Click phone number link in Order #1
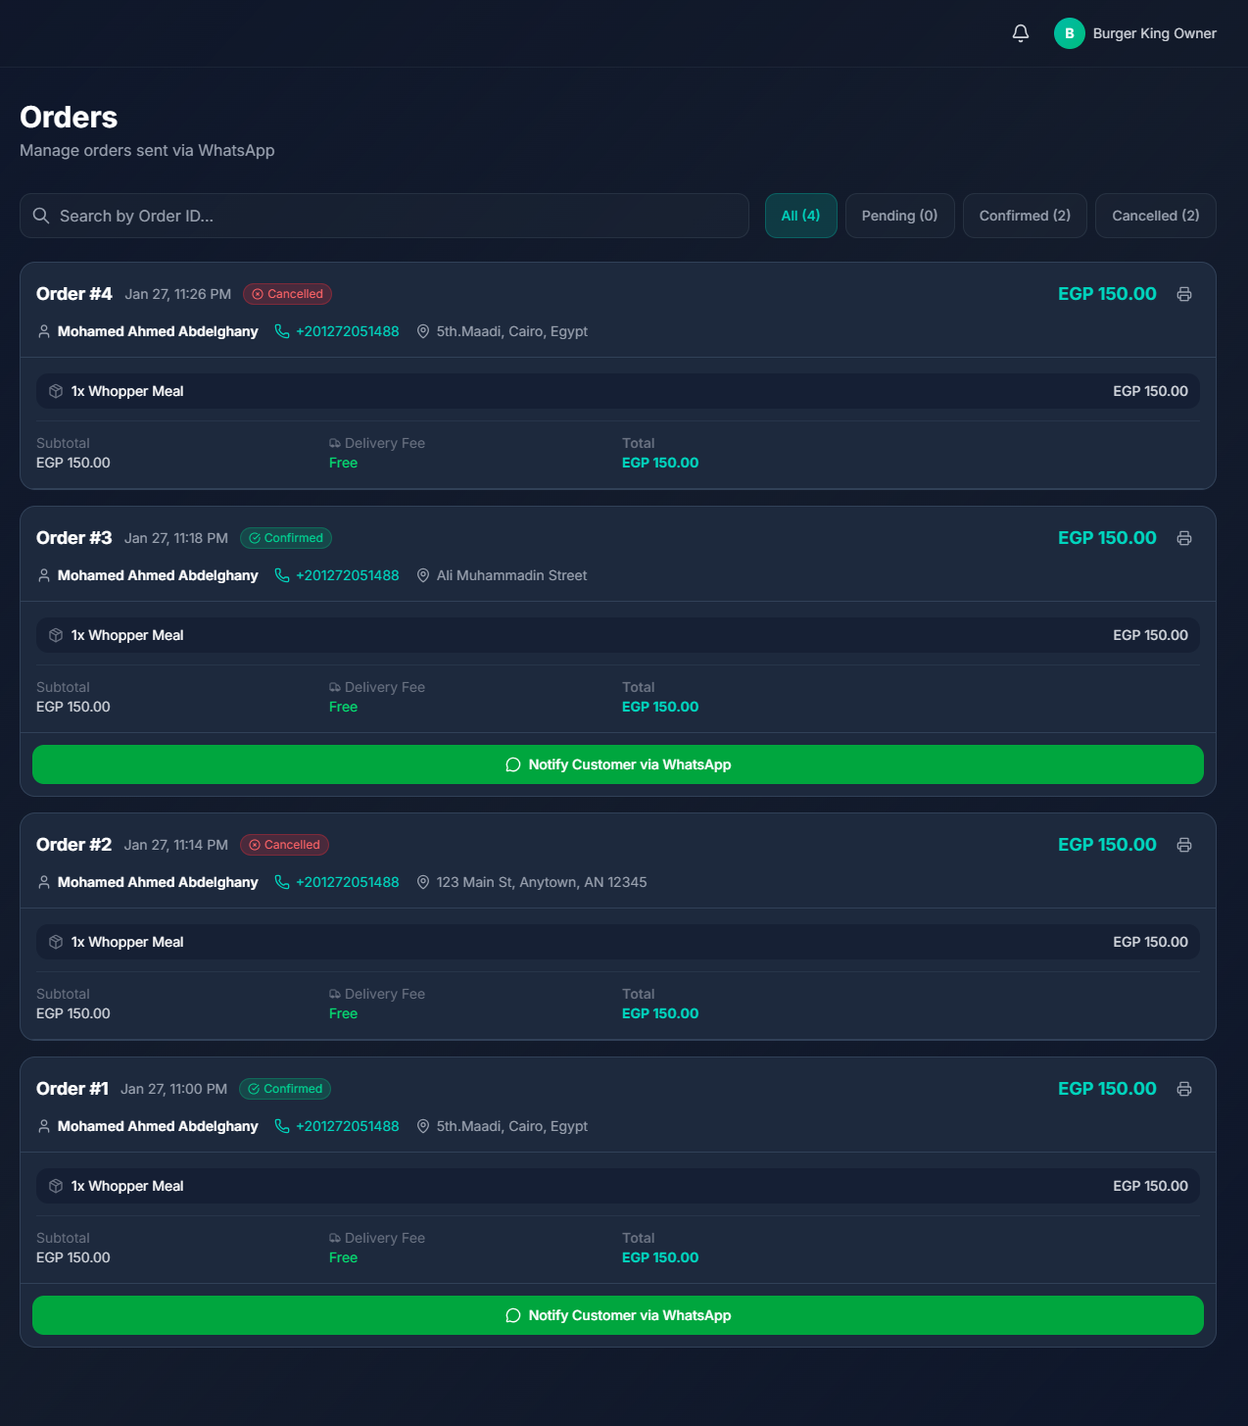 pos(347,1126)
